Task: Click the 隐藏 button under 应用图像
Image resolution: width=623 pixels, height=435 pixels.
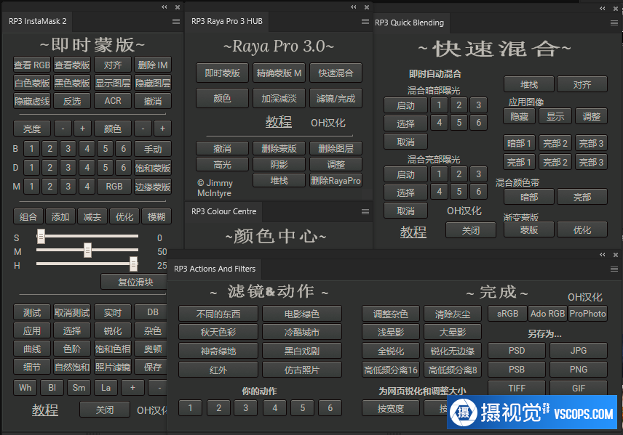Action: coord(519,116)
